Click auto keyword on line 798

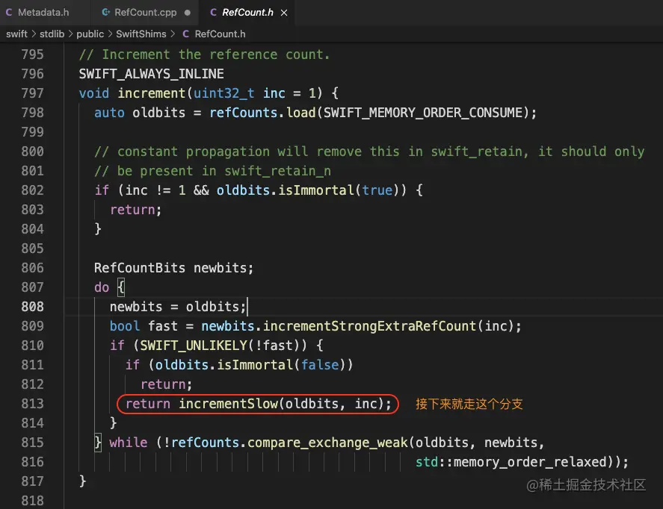(109, 113)
